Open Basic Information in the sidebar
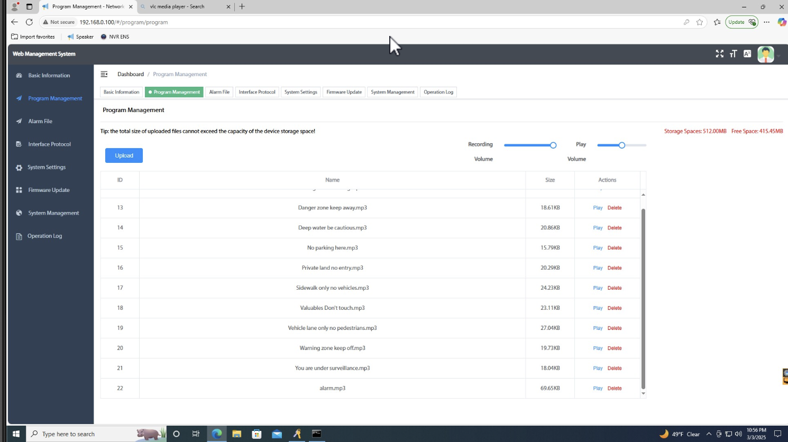 click(x=49, y=76)
